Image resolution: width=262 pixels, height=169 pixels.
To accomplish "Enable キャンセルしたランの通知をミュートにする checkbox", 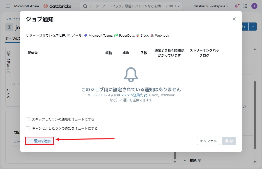I will [x=28, y=128].
